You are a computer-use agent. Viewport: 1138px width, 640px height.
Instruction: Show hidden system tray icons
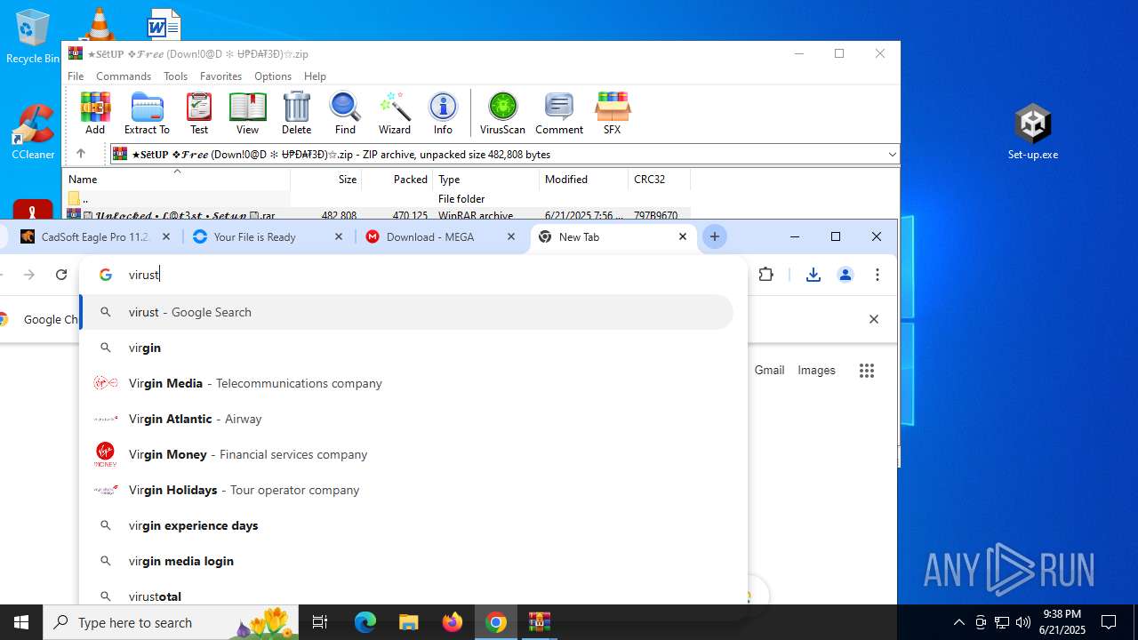click(958, 622)
